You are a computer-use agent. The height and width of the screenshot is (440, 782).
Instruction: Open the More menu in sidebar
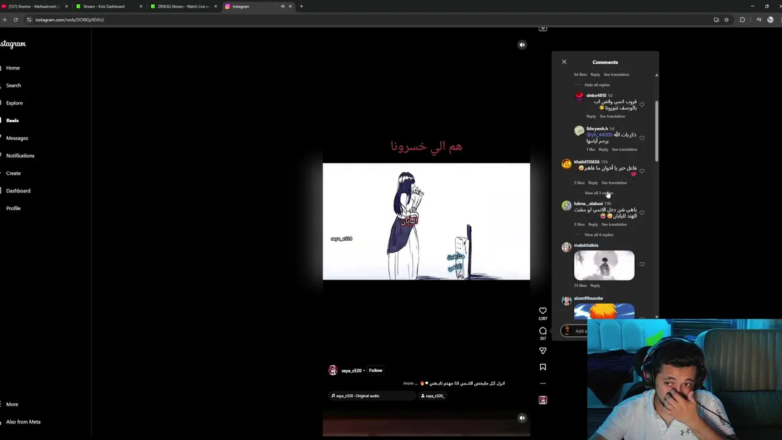pos(12,405)
